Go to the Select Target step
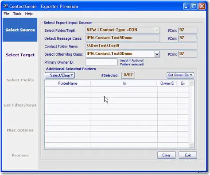The height and width of the screenshot is (175, 210). click(20, 55)
